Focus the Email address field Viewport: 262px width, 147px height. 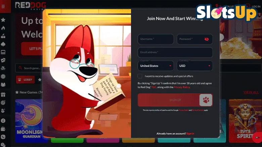pos(175,52)
